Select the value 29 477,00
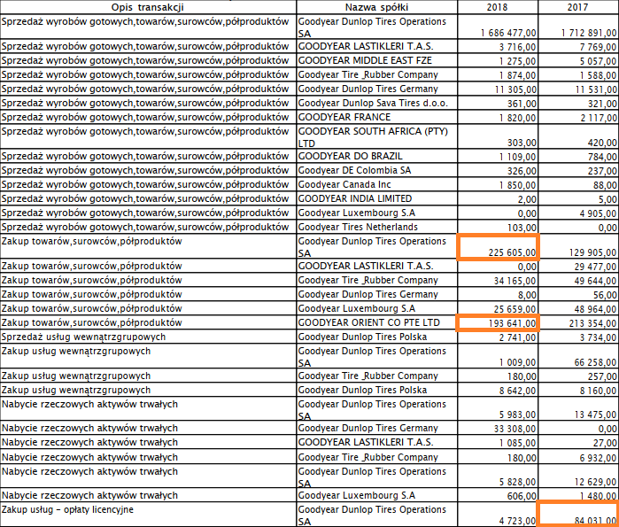Screen dimensions: 619x527 pos(596,267)
